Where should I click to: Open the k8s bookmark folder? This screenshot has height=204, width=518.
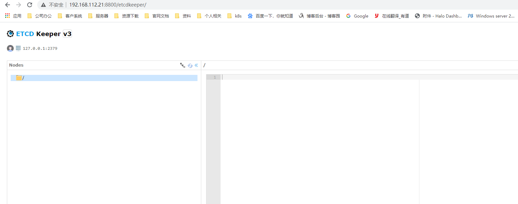coord(235,16)
